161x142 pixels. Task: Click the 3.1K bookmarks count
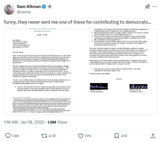(x=124, y=136)
